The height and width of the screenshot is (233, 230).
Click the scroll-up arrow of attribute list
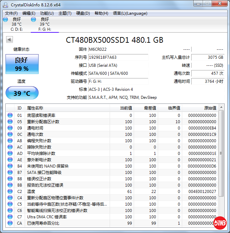click(x=221, y=107)
